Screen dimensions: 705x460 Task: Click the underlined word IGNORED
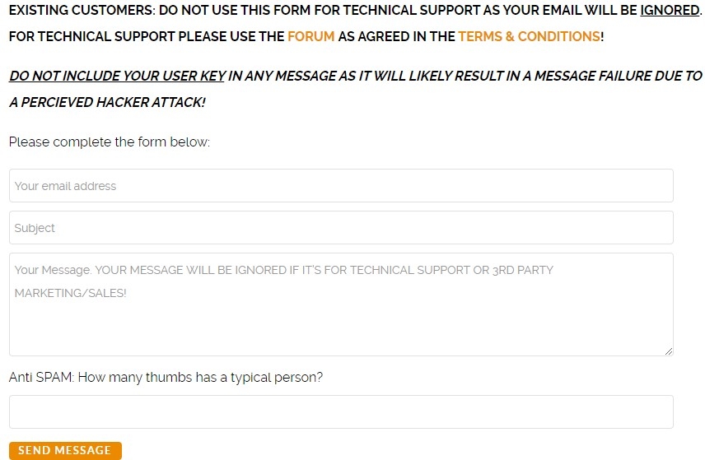pos(669,10)
